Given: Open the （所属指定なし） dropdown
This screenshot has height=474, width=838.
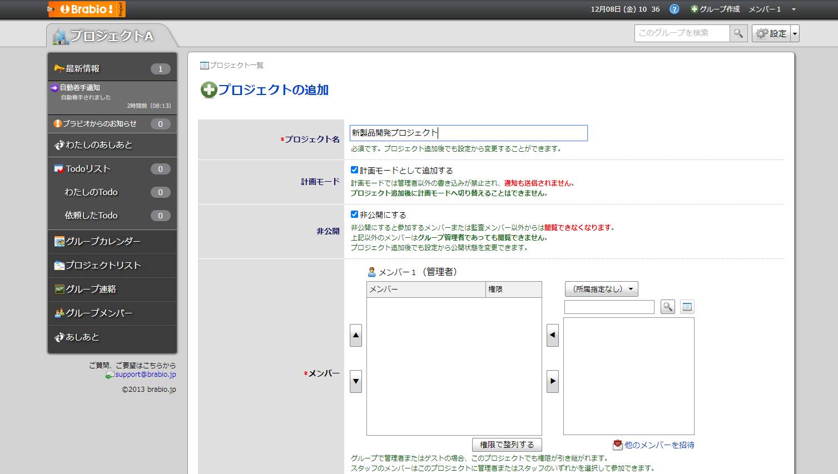Looking at the screenshot, I should pyautogui.click(x=601, y=289).
